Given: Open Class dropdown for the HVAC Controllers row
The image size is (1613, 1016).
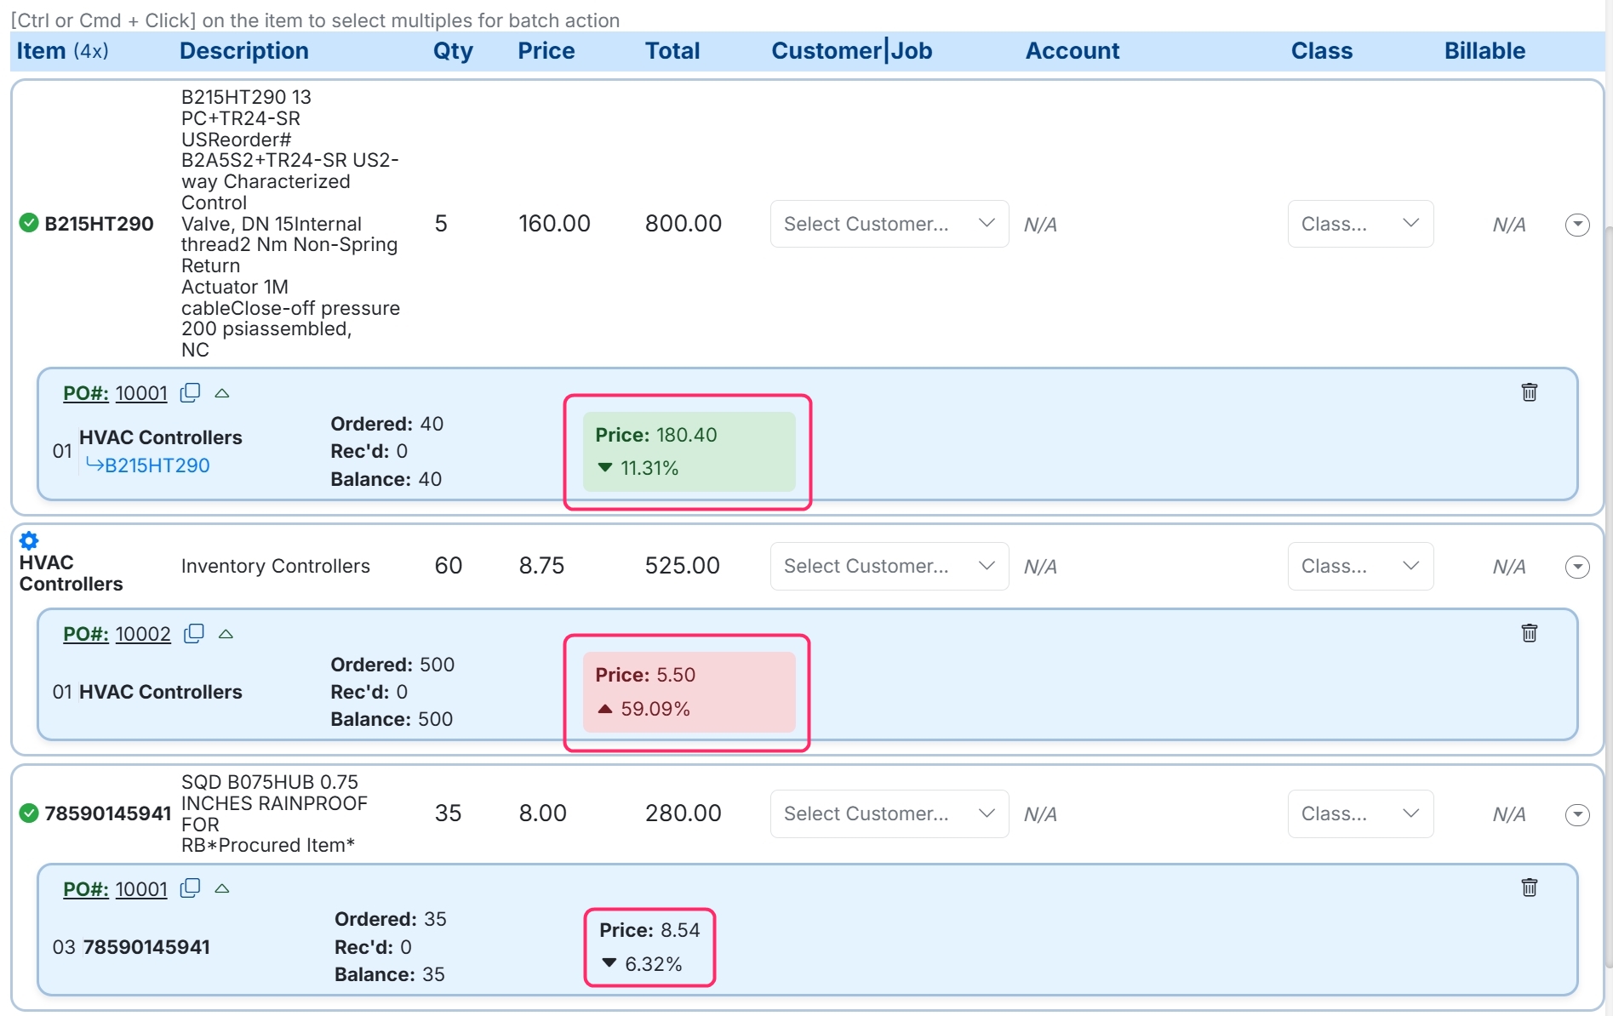Looking at the screenshot, I should 1360,566.
